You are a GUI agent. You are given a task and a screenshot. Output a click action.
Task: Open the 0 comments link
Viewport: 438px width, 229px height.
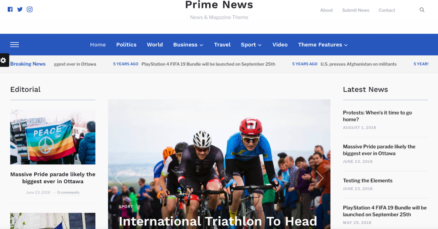click(68, 192)
